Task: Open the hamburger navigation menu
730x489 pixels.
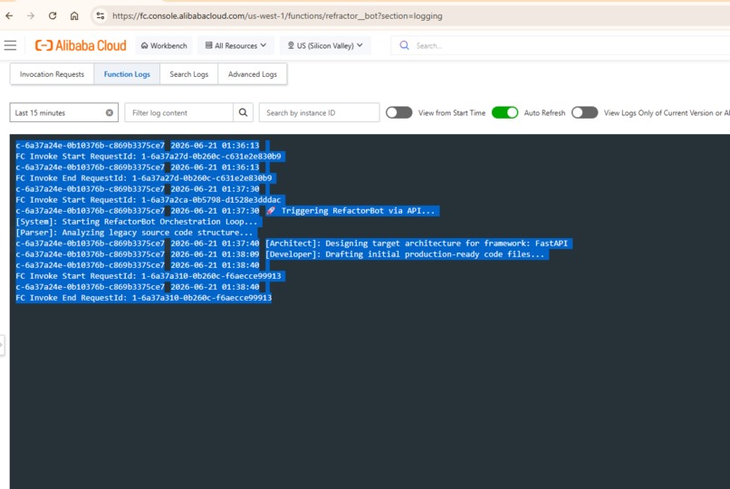Action: point(10,45)
